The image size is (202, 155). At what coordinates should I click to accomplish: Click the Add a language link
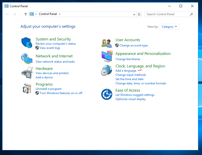[126, 71]
